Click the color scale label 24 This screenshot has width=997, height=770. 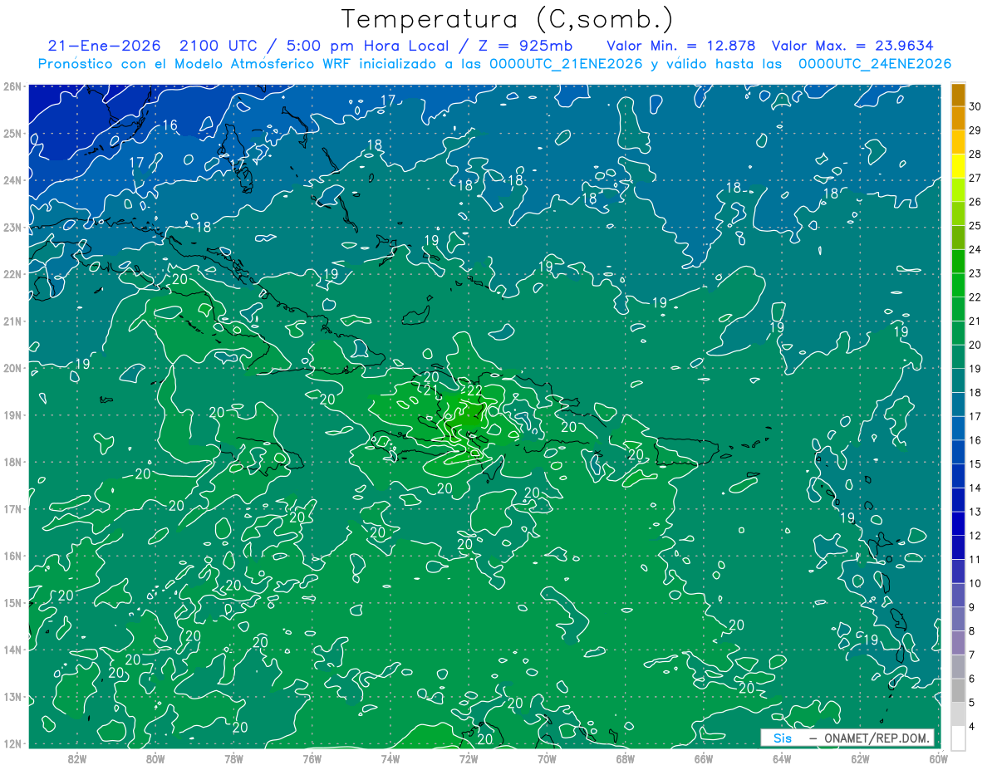976,249
